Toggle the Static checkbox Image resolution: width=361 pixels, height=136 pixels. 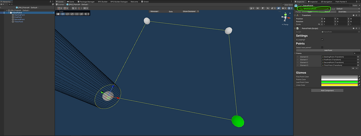click(351, 5)
